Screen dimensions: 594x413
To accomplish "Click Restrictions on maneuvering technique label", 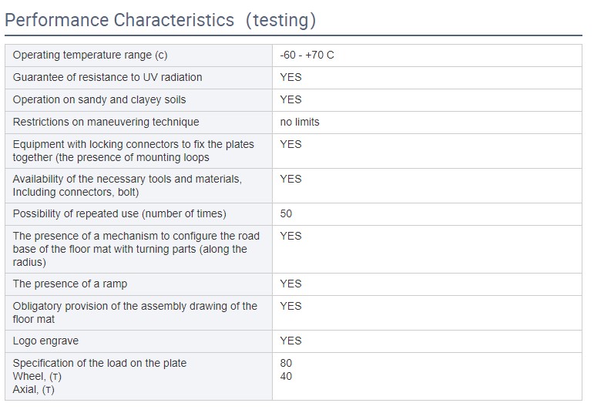I will (106, 122).
